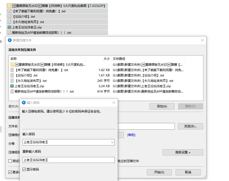Click file icon of 最新地址及APP row in dialog list

point(12,92)
